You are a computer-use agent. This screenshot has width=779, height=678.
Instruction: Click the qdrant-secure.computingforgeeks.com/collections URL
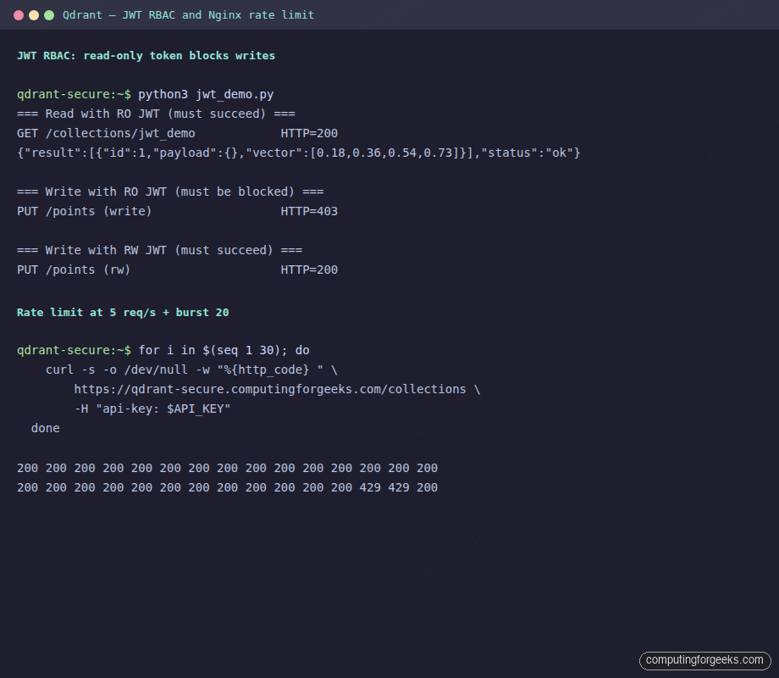tap(270, 389)
